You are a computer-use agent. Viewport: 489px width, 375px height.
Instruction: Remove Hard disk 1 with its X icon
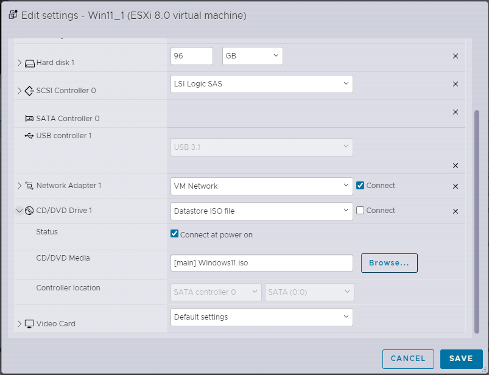[x=455, y=56]
